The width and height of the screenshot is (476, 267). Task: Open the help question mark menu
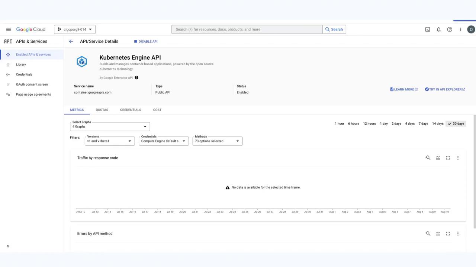(450, 29)
